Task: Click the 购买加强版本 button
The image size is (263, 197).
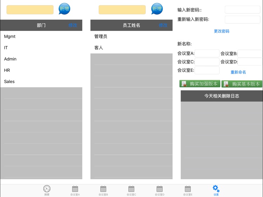Action: 200,84
